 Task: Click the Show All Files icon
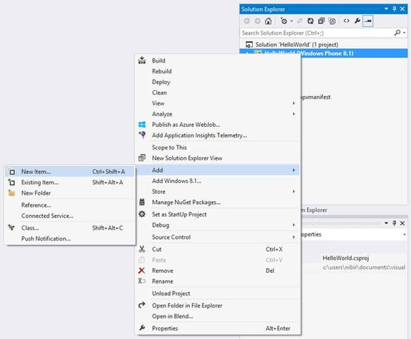point(333,21)
